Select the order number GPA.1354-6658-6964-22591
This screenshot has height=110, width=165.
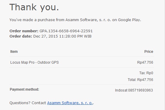tap(66, 31)
